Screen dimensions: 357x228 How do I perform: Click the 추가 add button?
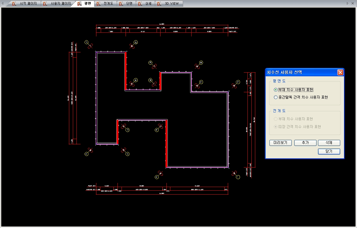coord(305,143)
